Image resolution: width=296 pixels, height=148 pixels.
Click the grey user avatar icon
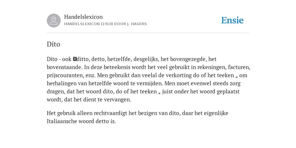point(54,21)
